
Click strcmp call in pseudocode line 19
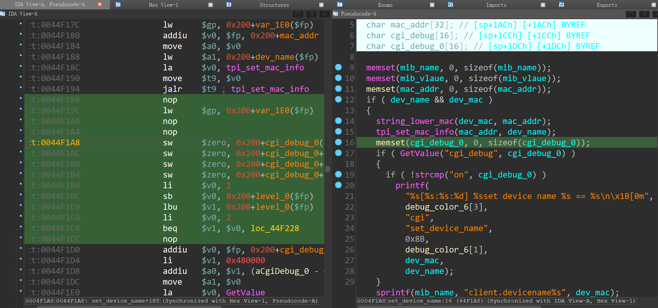coord(430,175)
